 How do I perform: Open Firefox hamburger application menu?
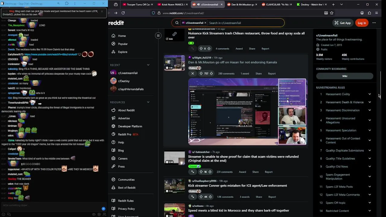point(377,13)
